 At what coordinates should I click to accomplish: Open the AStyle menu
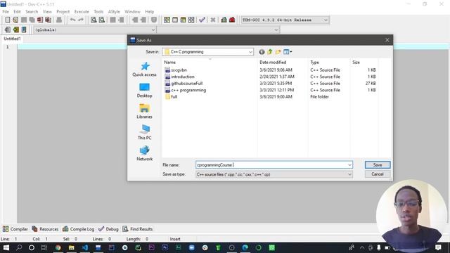point(114,11)
